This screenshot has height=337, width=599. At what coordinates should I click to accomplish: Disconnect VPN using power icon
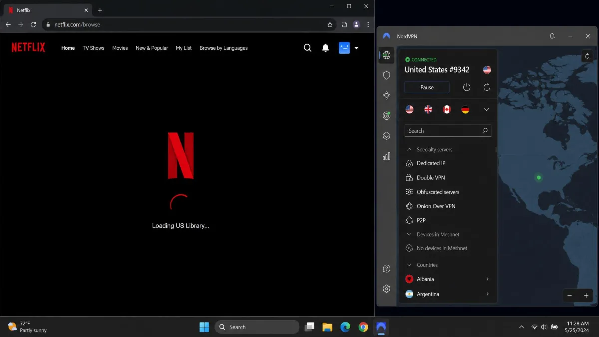[467, 87]
